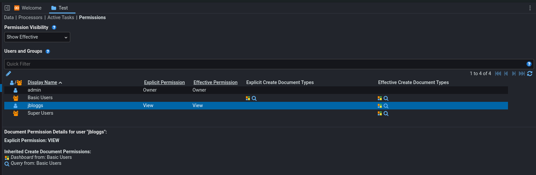Sort by Effective Permission column header

[x=215, y=82]
